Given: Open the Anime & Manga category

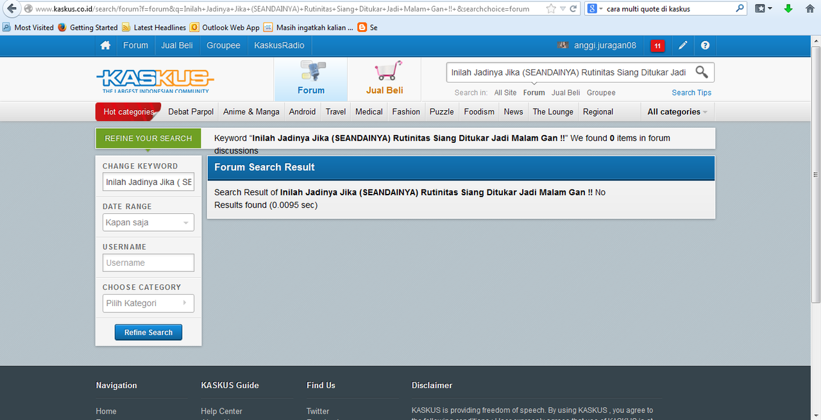Looking at the screenshot, I should click(251, 111).
